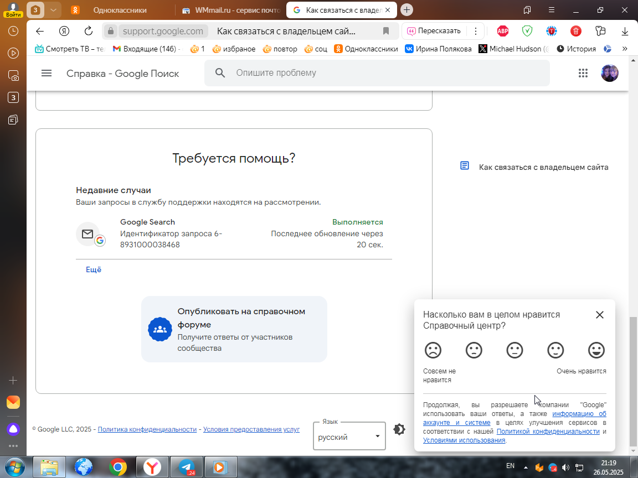
Task: Click the volume speaker tray icon
Action: pyautogui.click(x=565, y=467)
